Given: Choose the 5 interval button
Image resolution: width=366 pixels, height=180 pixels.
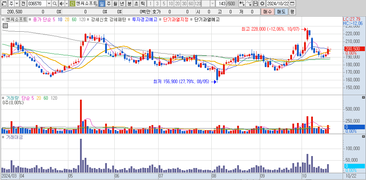Looking at the screenshot, I should point(164,4).
